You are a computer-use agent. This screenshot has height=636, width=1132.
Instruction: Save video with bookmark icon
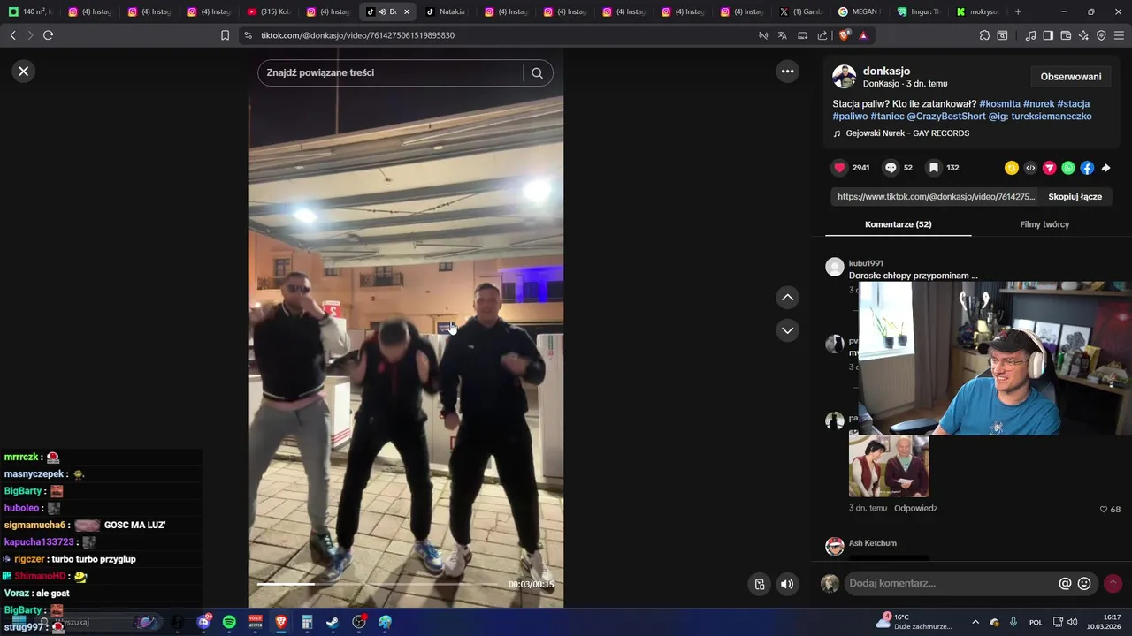[x=933, y=168]
